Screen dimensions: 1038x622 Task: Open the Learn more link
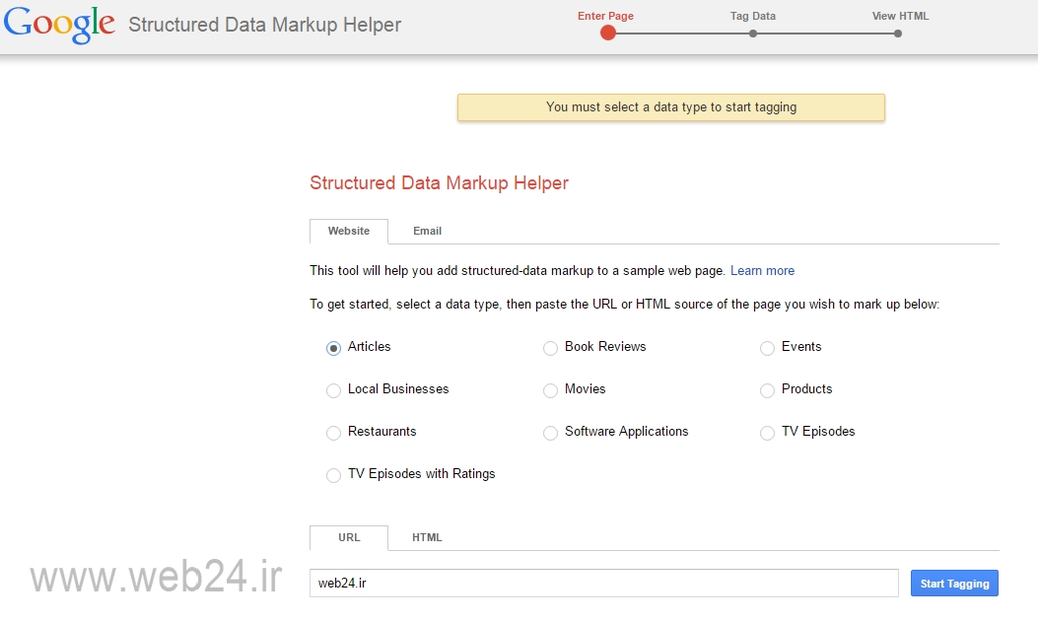click(x=762, y=271)
